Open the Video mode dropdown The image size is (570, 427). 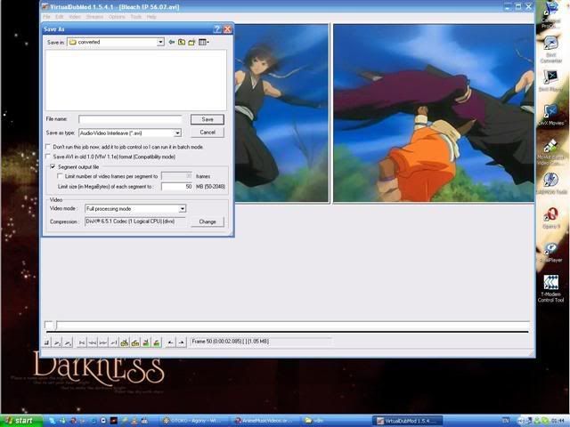coord(183,209)
